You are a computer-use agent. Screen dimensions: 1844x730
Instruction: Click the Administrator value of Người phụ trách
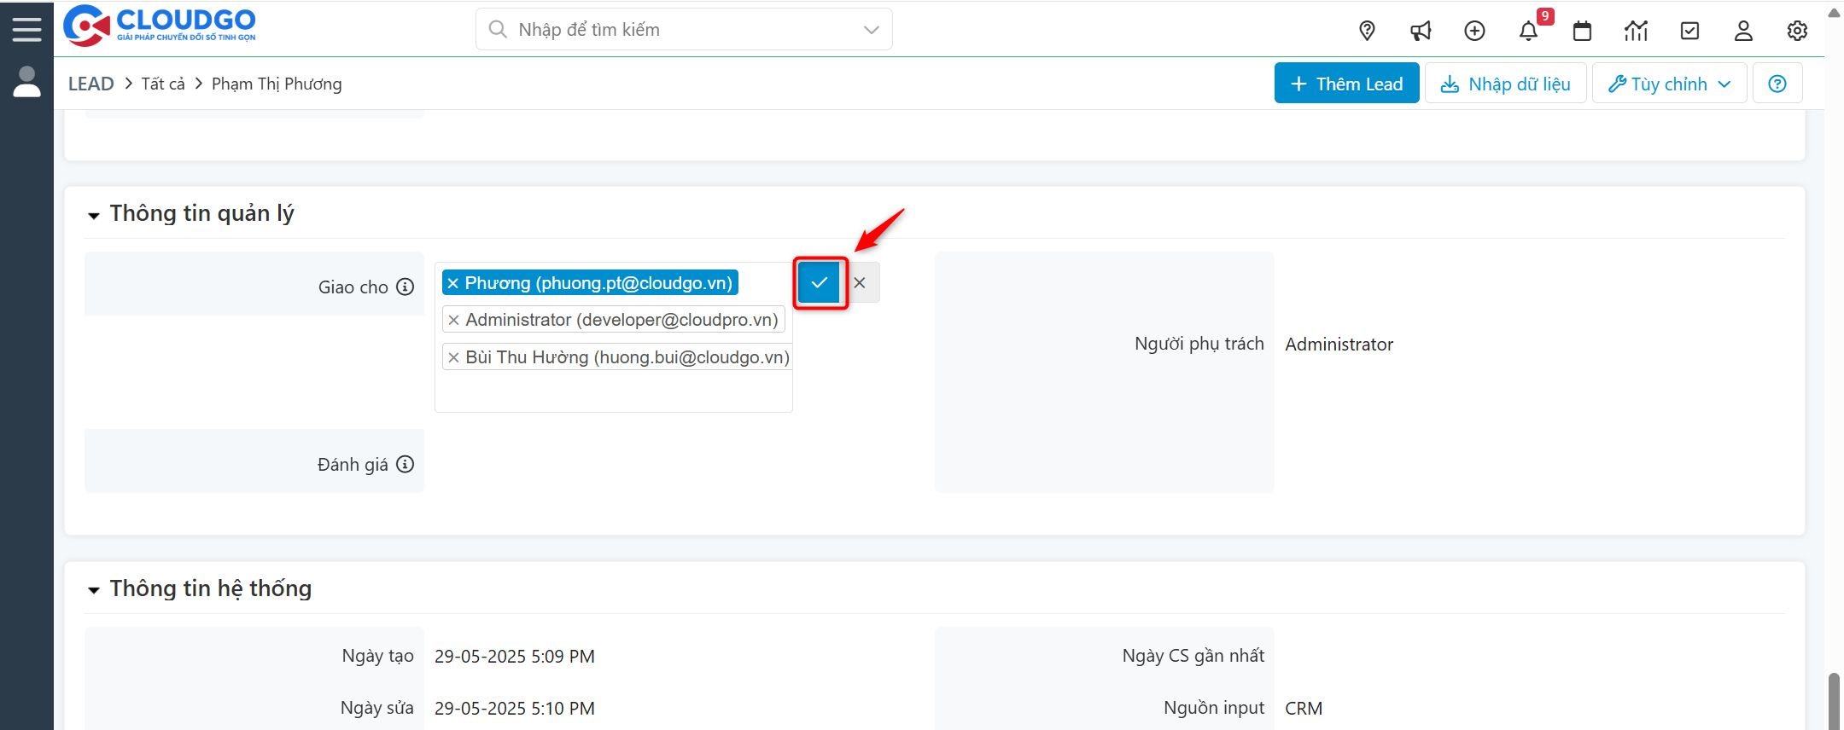coord(1339,345)
